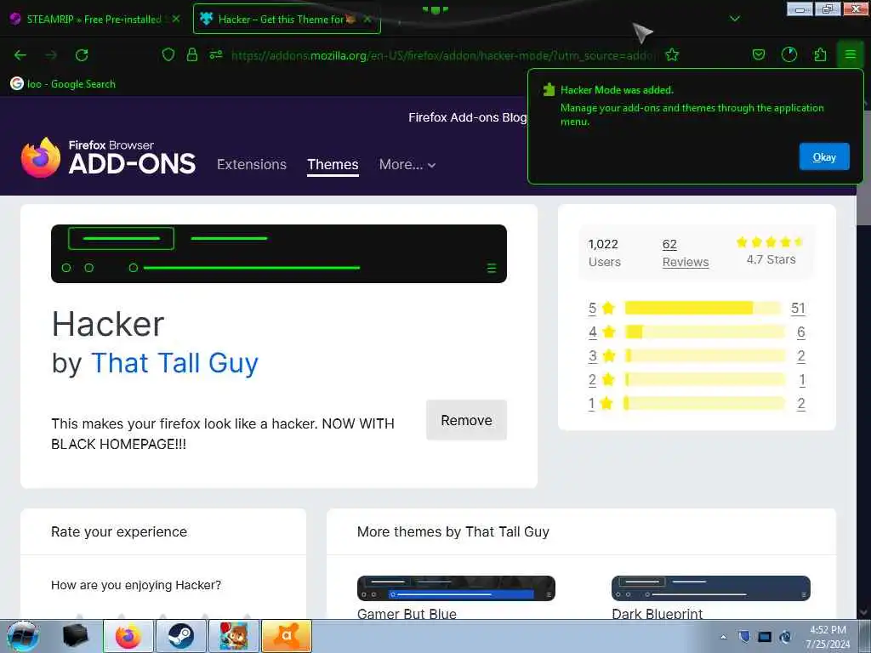Image resolution: width=871 pixels, height=653 pixels.
Task: Expand the More… dropdown menu
Action: (407, 164)
